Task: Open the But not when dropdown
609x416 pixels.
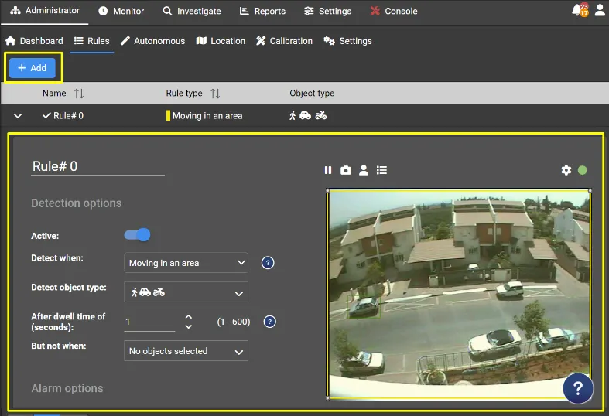Action: (x=186, y=351)
